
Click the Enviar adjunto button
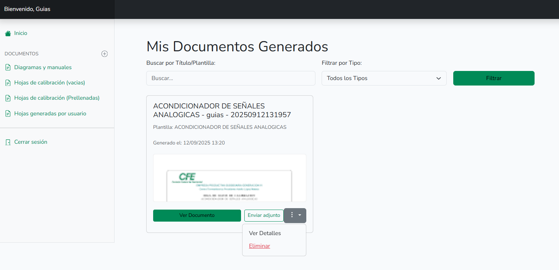(264, 215)
